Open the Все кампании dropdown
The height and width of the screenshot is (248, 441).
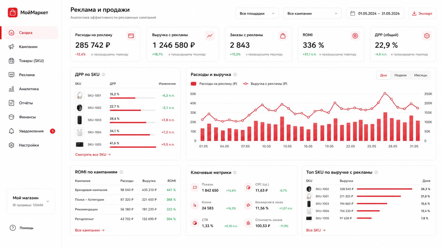click(x=312, y=13)
